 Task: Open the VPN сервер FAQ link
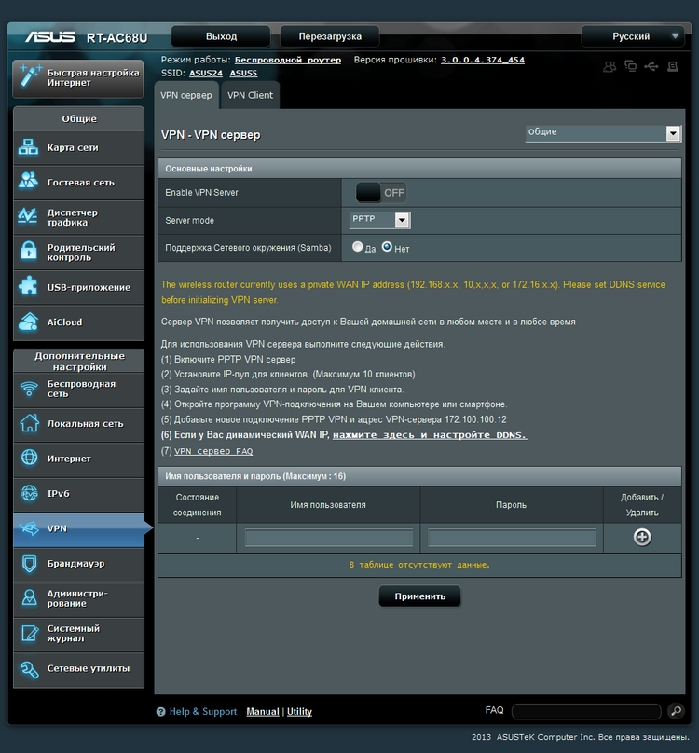tap(213, 451)
